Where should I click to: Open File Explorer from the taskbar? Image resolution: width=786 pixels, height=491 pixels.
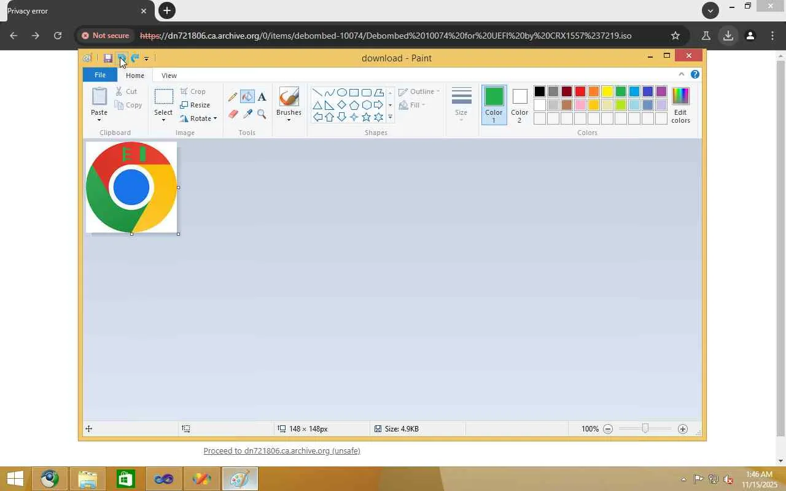pyautogui.click(x=87, y=479)
